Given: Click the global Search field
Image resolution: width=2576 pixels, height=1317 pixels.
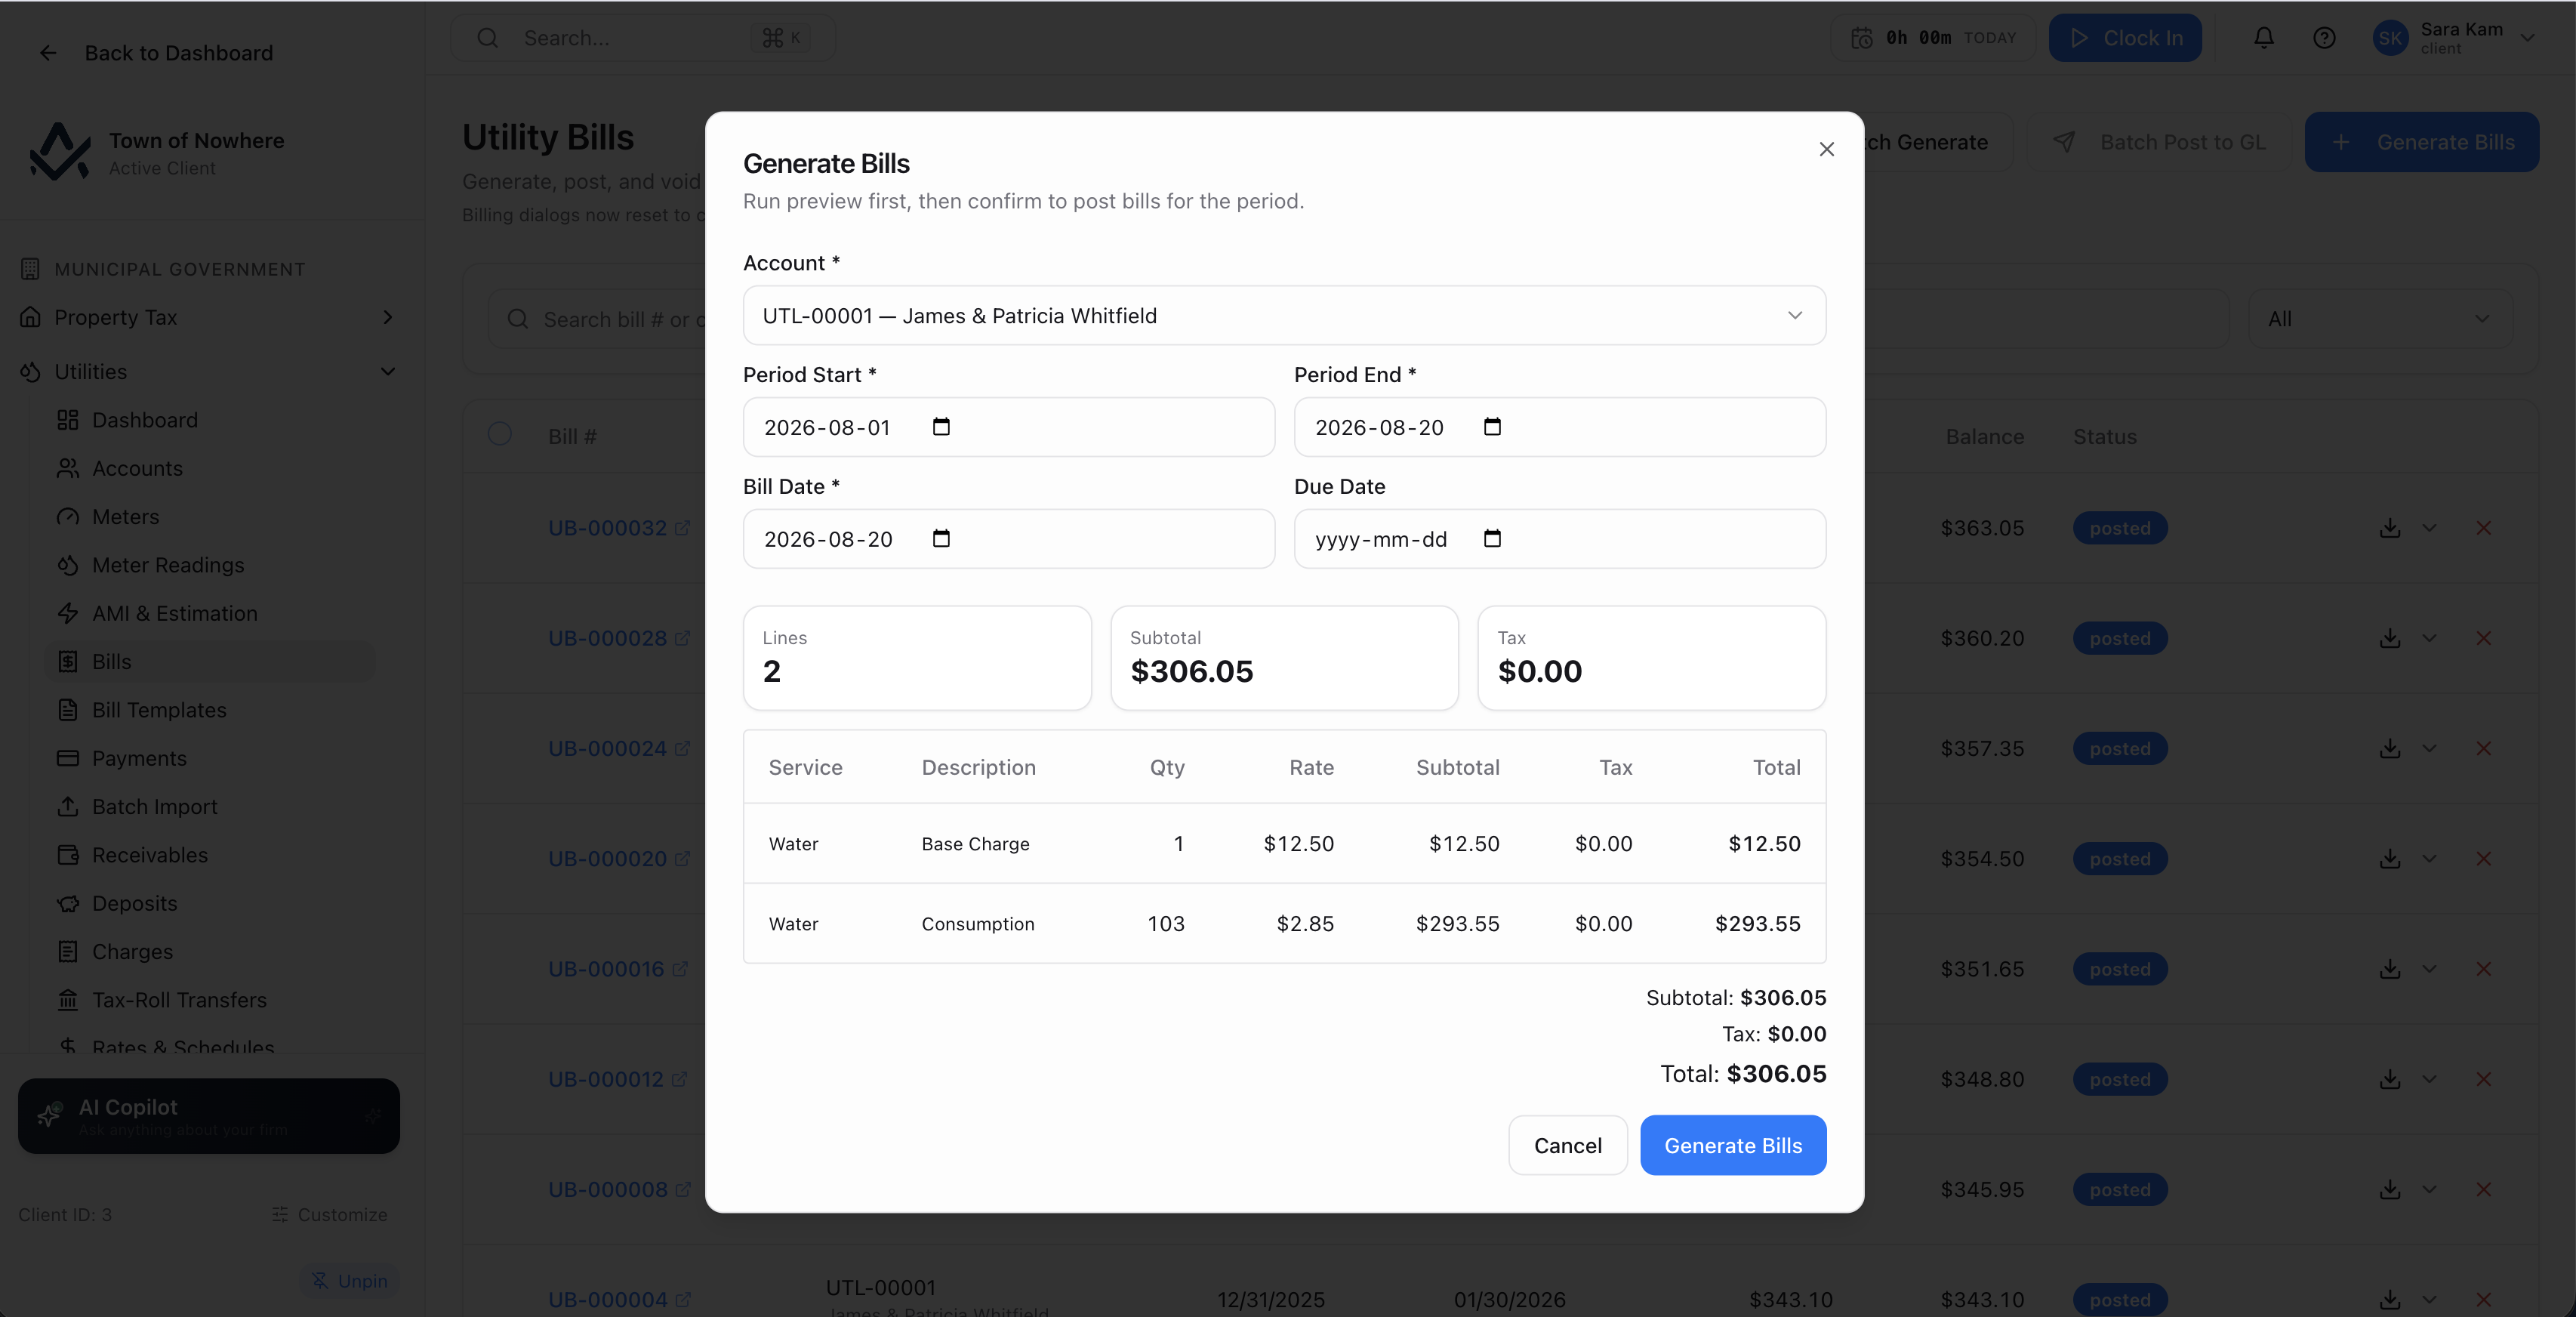Looking at the screenshot, I should pos(642,38).
